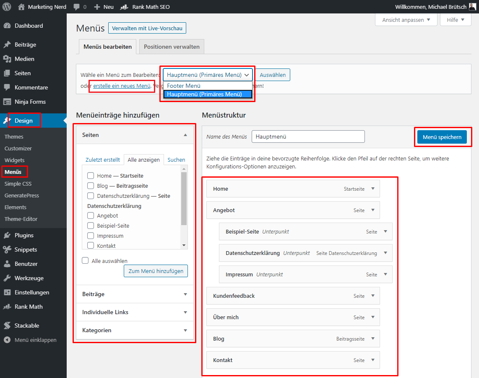Click the Seiten list scrollbar down arrow
The height and width of the screenshot is (378, 479).
point(184,245)
